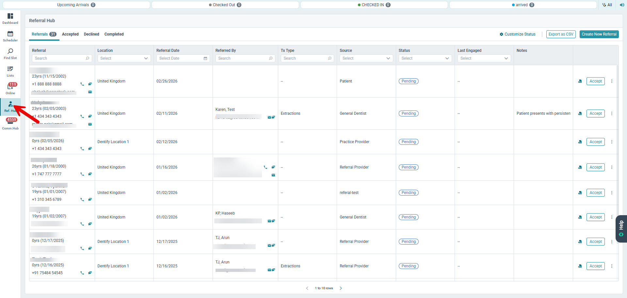Show the Upcoming Arrivals queue
The width and height of the screenshot is (627, 298).
tap(76, 5)
